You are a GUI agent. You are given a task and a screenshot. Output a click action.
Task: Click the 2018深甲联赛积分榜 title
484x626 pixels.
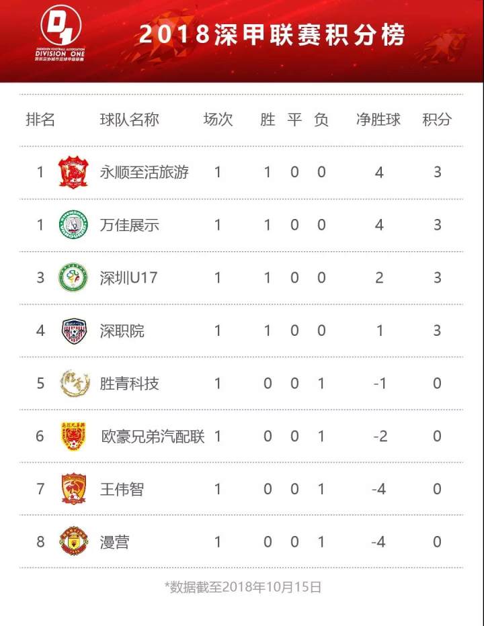coord(272,35)
